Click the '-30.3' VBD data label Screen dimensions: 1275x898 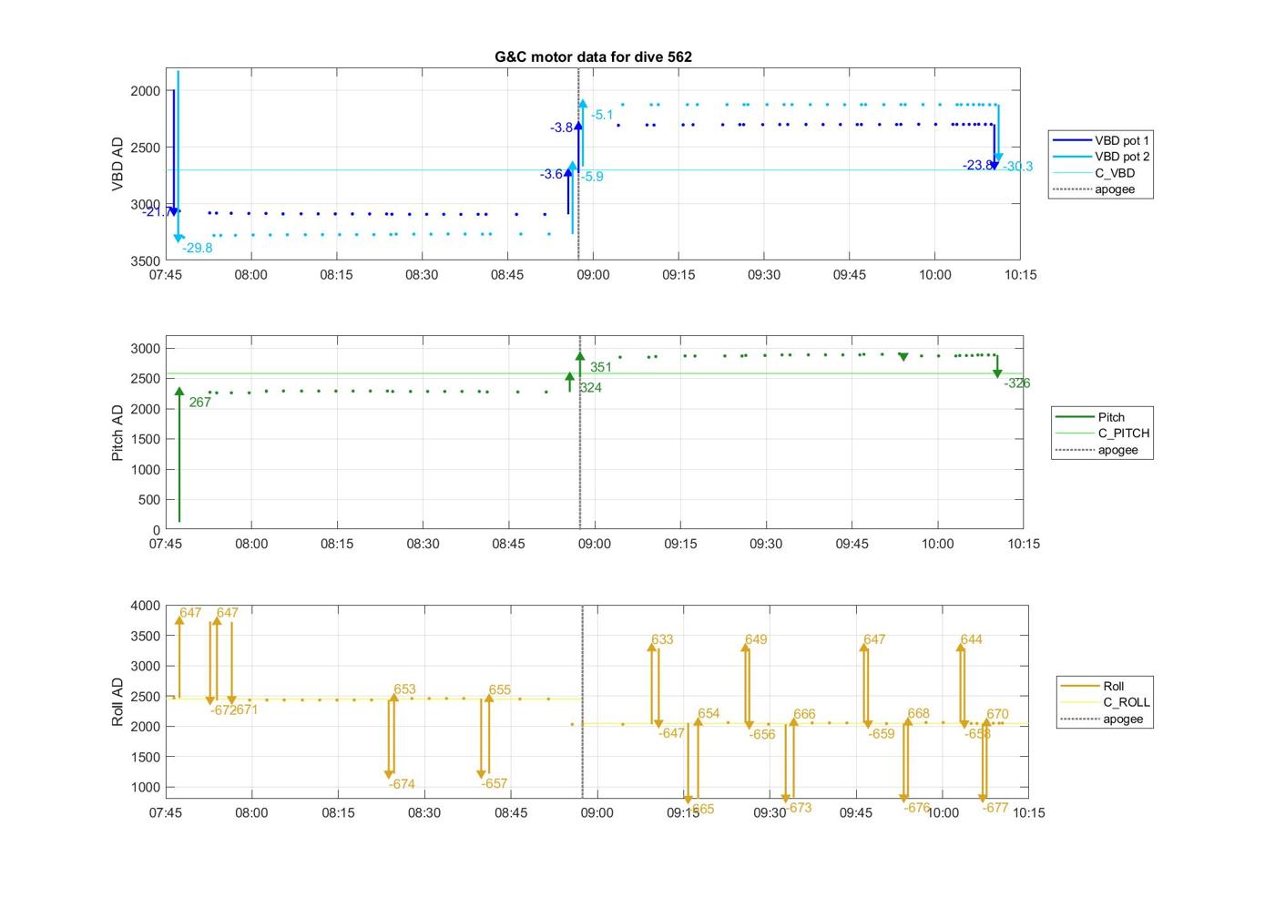click(x=1018, y=167)
